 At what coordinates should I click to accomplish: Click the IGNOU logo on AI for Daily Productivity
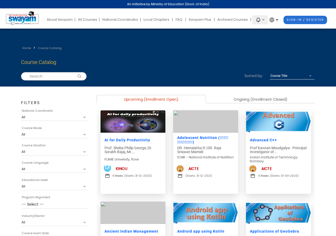pyautogui.click(x=107, y=169)
